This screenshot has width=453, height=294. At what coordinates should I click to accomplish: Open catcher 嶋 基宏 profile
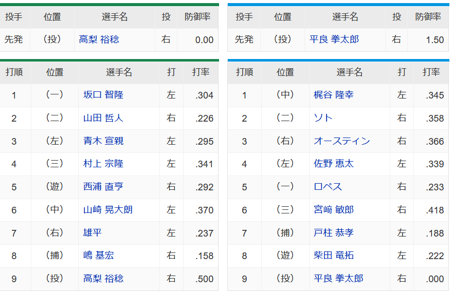pyautogui.click(x=99, y=256)
